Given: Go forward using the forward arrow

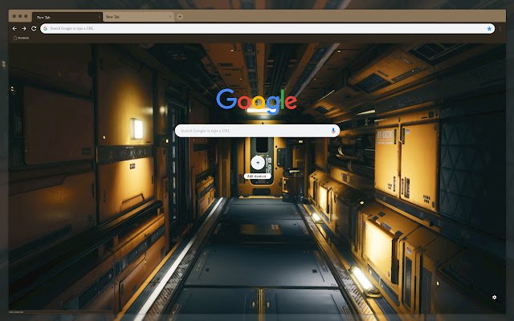Looking at the screenshot, I should pos(24,29).
